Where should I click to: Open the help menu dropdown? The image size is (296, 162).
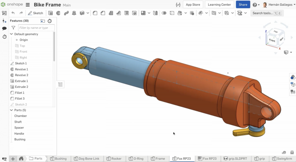(x=256, y=5)
